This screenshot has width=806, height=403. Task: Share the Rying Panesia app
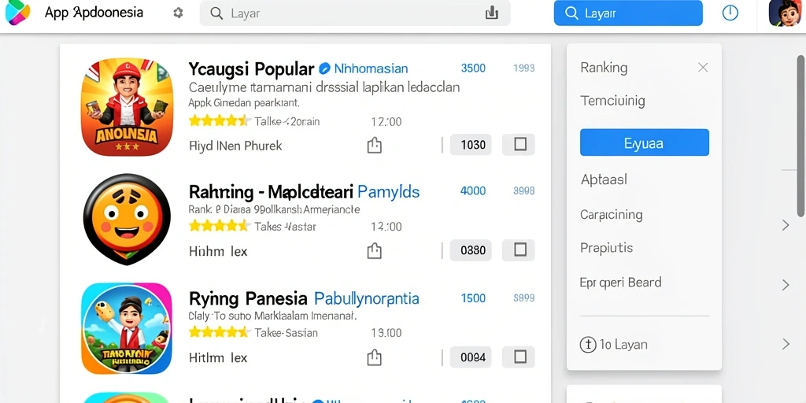coord(374,357)
